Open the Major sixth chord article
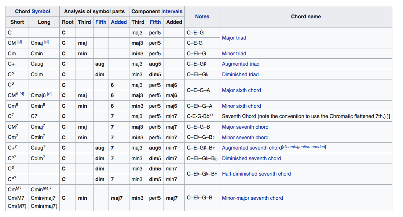The height and width of the screenshot is (217, 403). (241, 90)
